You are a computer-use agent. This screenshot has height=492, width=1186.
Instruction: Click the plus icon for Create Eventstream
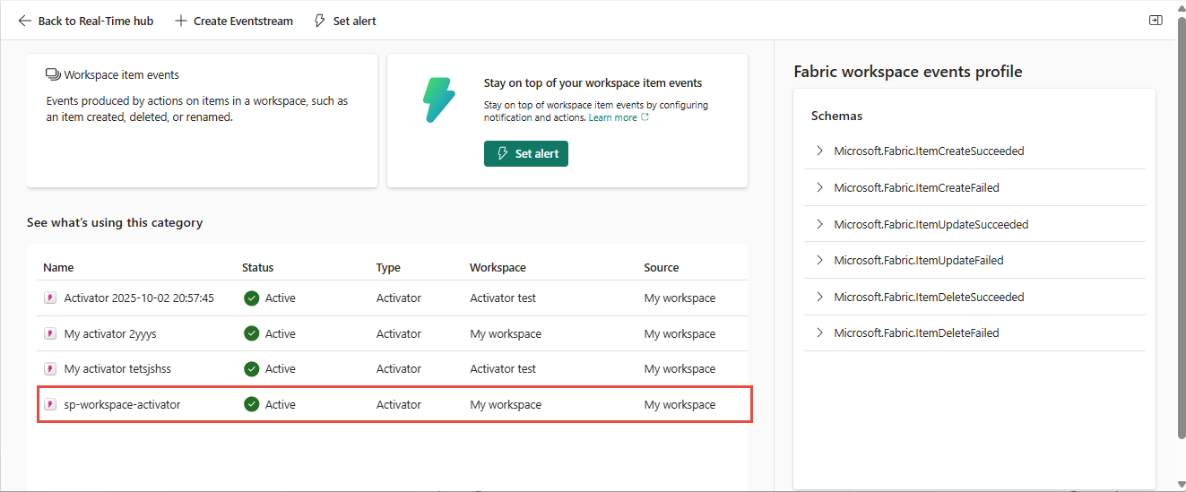coord(181,21)
